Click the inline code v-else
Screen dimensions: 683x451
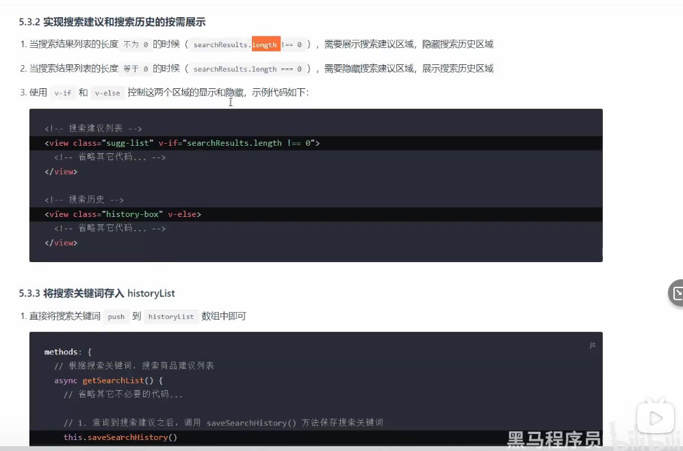coord(107,93)
